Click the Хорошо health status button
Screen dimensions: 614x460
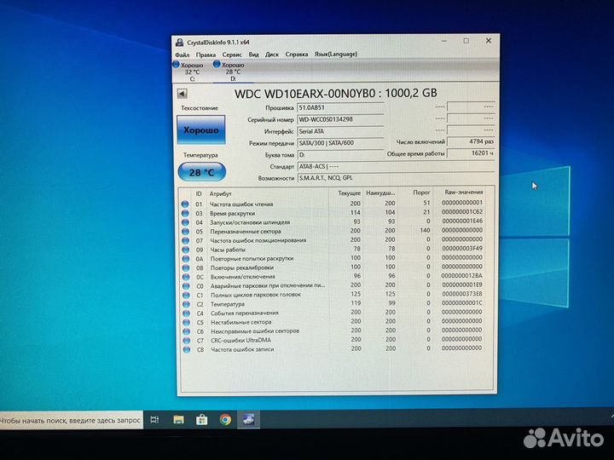pos(201,129)
